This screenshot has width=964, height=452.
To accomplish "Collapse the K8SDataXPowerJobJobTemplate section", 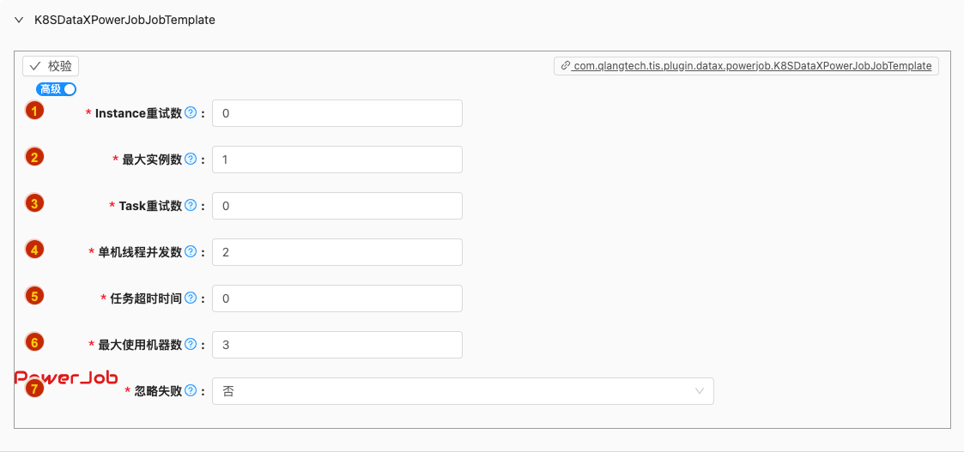I will coord(19,20).
